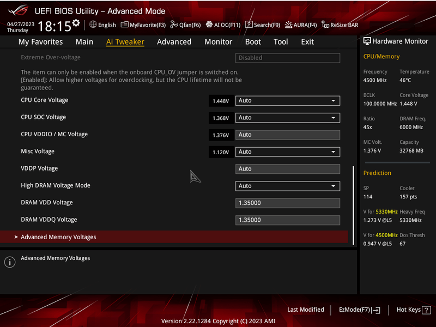Click the 100.0000 MHz BCLK value

(380, 104)
